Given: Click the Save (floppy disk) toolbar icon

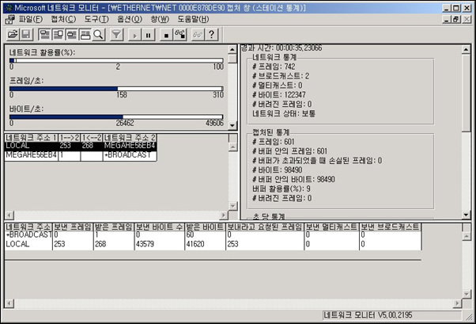Looking at the screenshot, I should tap(26, 34).
